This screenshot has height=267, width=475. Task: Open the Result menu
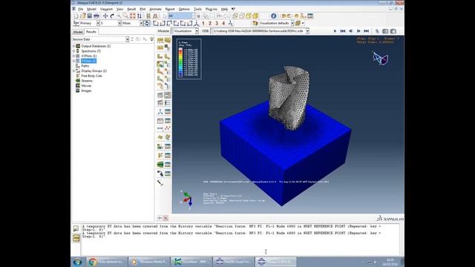click(x=131, y=10)
